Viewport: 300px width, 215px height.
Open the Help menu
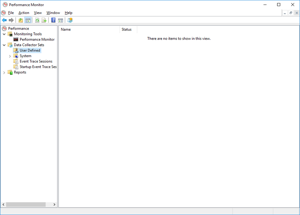68,13
